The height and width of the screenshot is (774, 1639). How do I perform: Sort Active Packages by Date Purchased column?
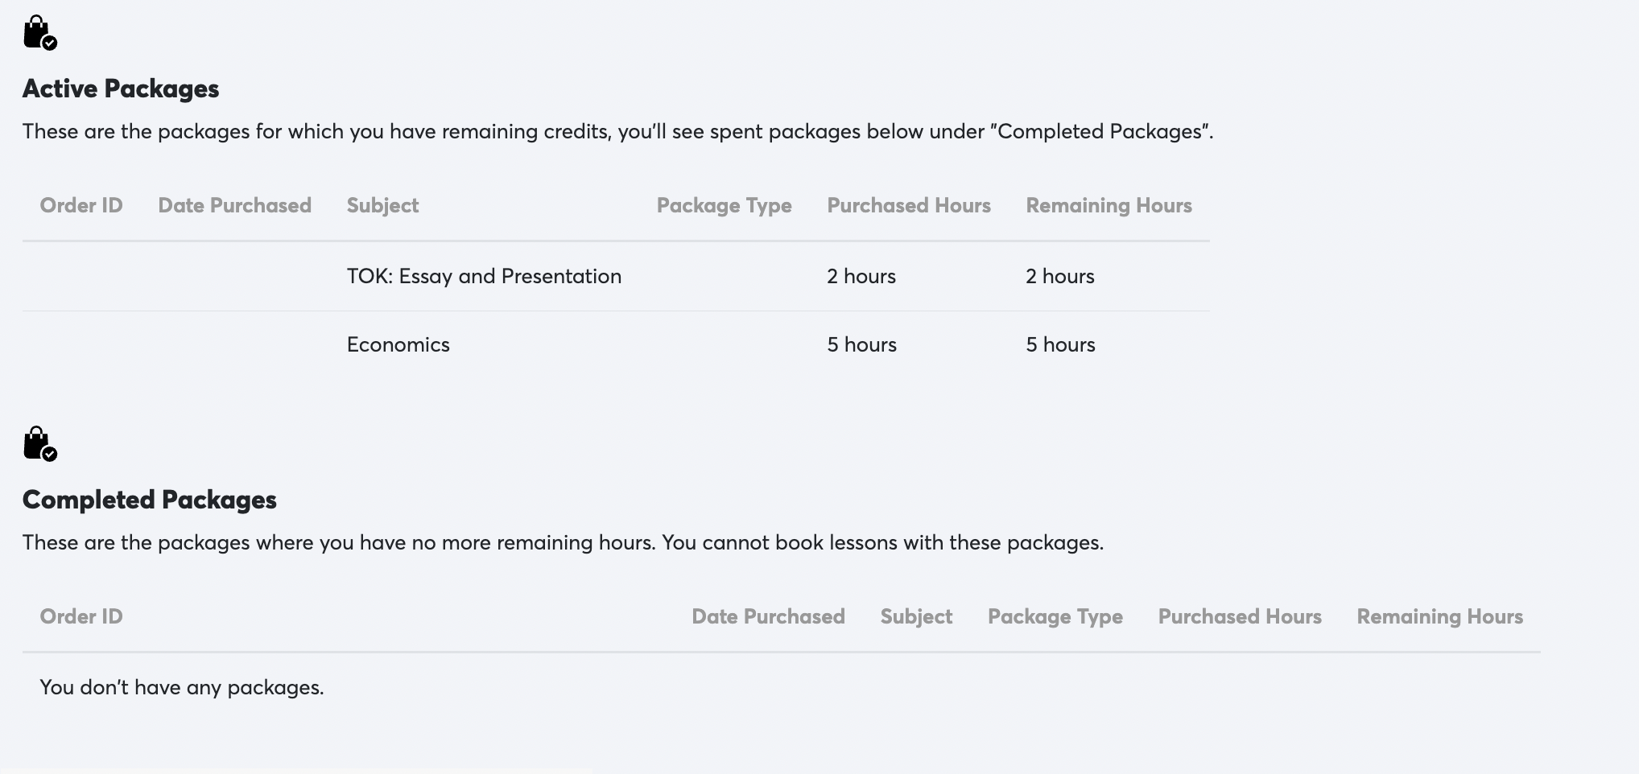234,205
